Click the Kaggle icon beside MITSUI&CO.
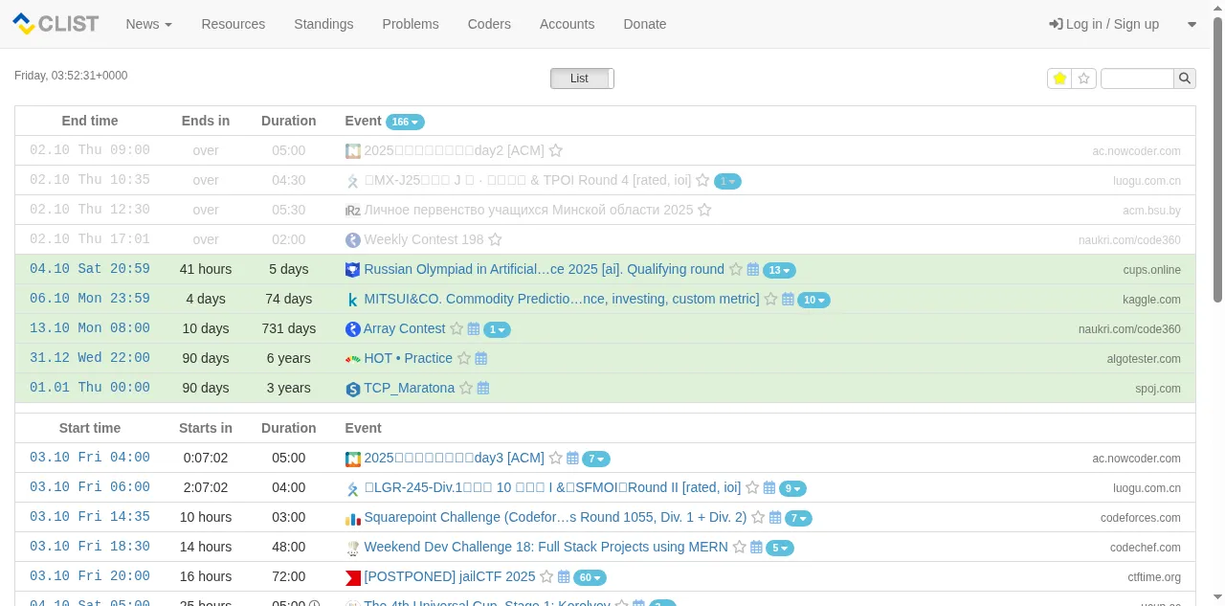This screenshot has height=606, width=1225. point(353,300)
